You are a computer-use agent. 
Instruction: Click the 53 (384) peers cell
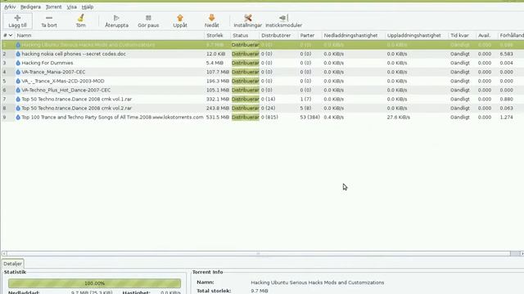click(309, 117)
